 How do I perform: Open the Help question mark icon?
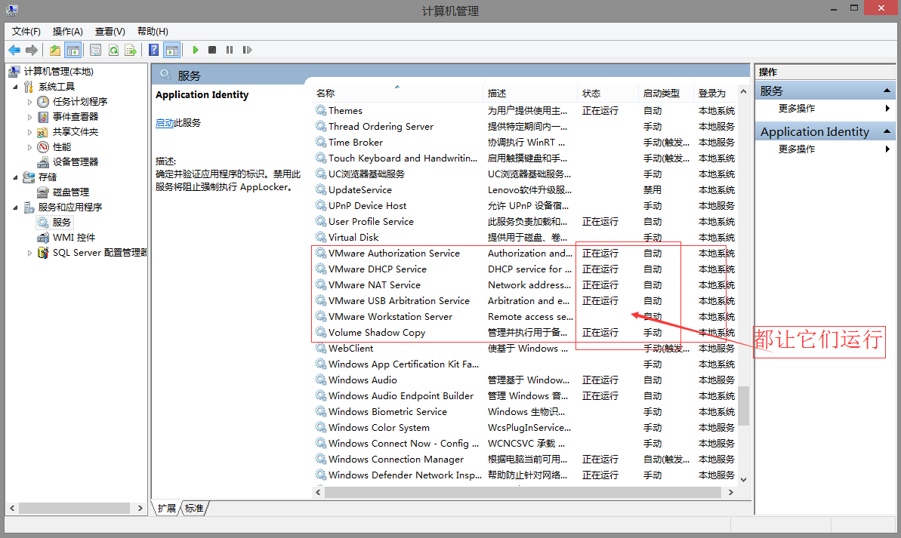click(x=153, y=50)
